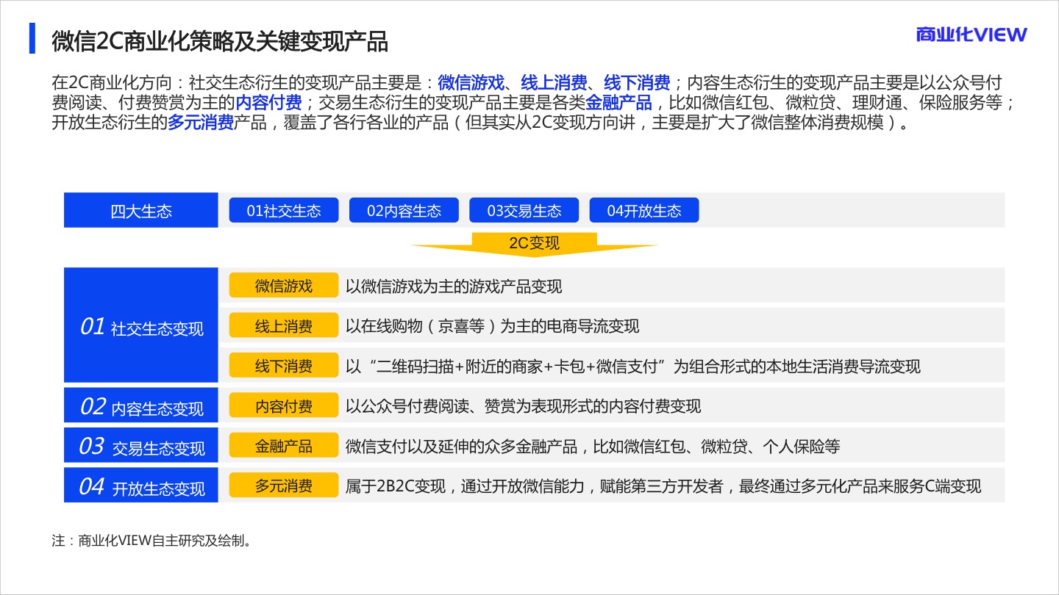The height and width of the screenshot is (595, 1059).
Task: Click bold blue 内容付费 in the paragraph
Action: coord(268,102)
